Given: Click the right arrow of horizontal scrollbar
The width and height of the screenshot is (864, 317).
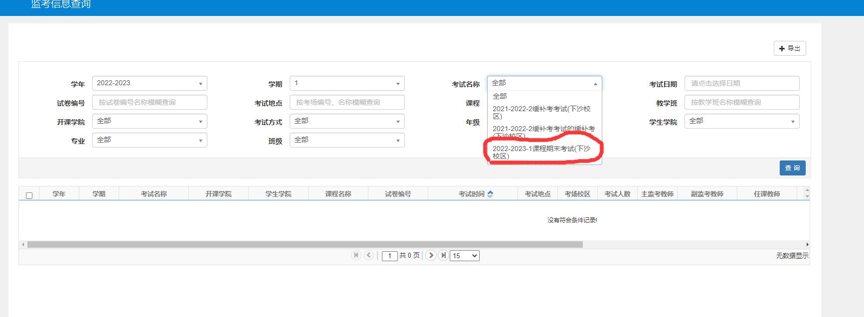Looking at the screenshot, I should coord(807,245).
